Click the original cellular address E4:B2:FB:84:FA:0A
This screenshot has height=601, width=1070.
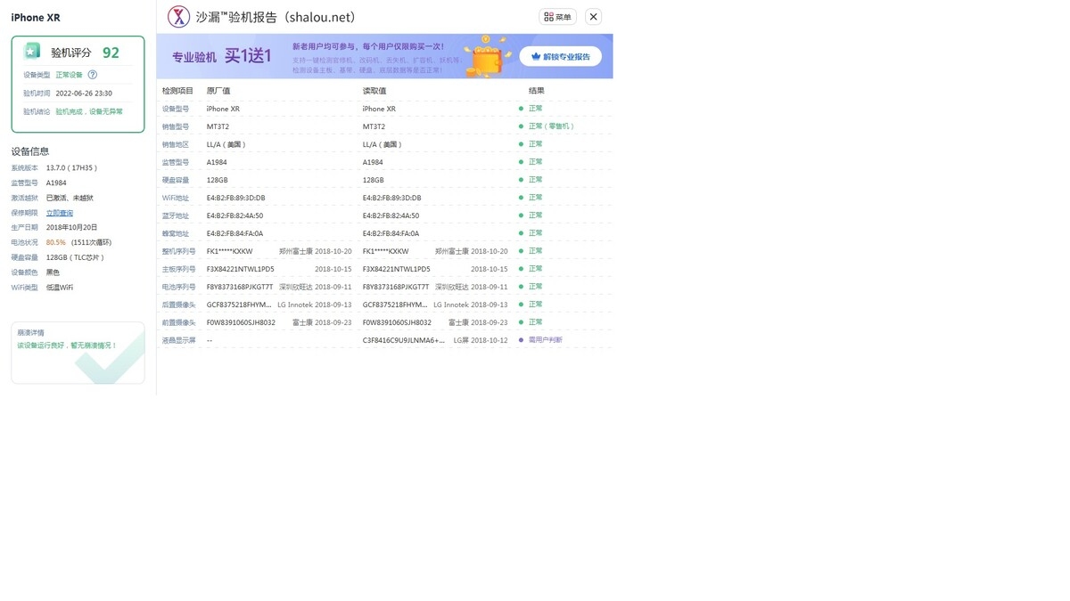coord(235,233)
